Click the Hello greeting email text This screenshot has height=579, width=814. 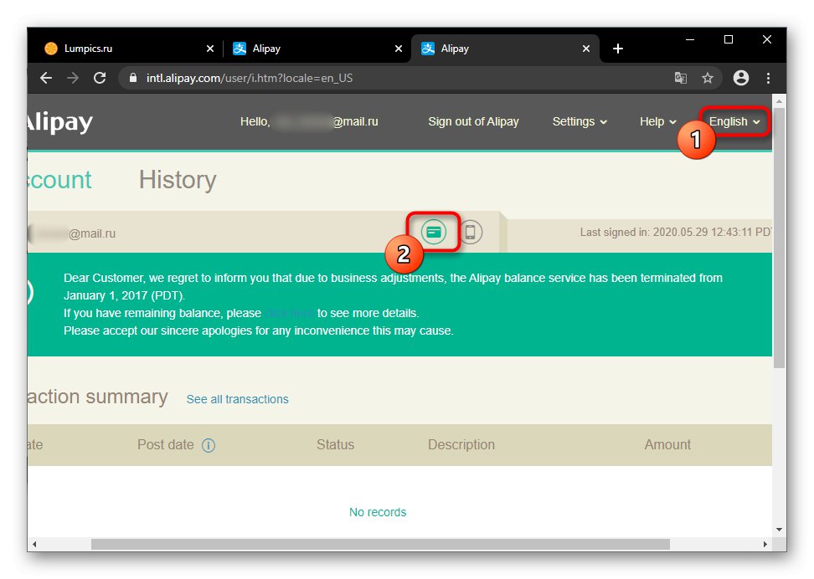pyautogui.click(x=309, y=121)
